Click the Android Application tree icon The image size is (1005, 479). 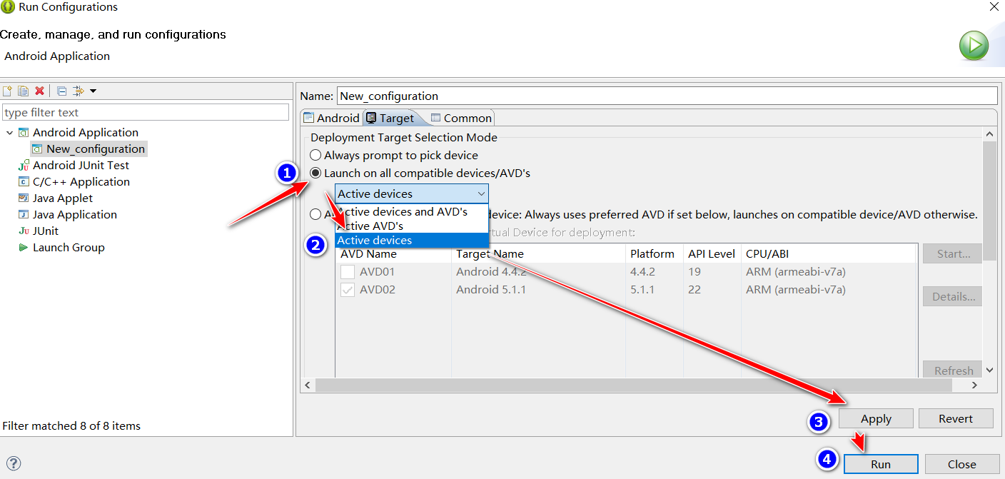pyautogui.click(x=24, y=133)
